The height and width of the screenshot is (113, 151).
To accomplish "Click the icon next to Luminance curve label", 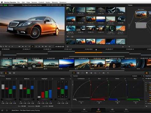I will click(89, 79).
